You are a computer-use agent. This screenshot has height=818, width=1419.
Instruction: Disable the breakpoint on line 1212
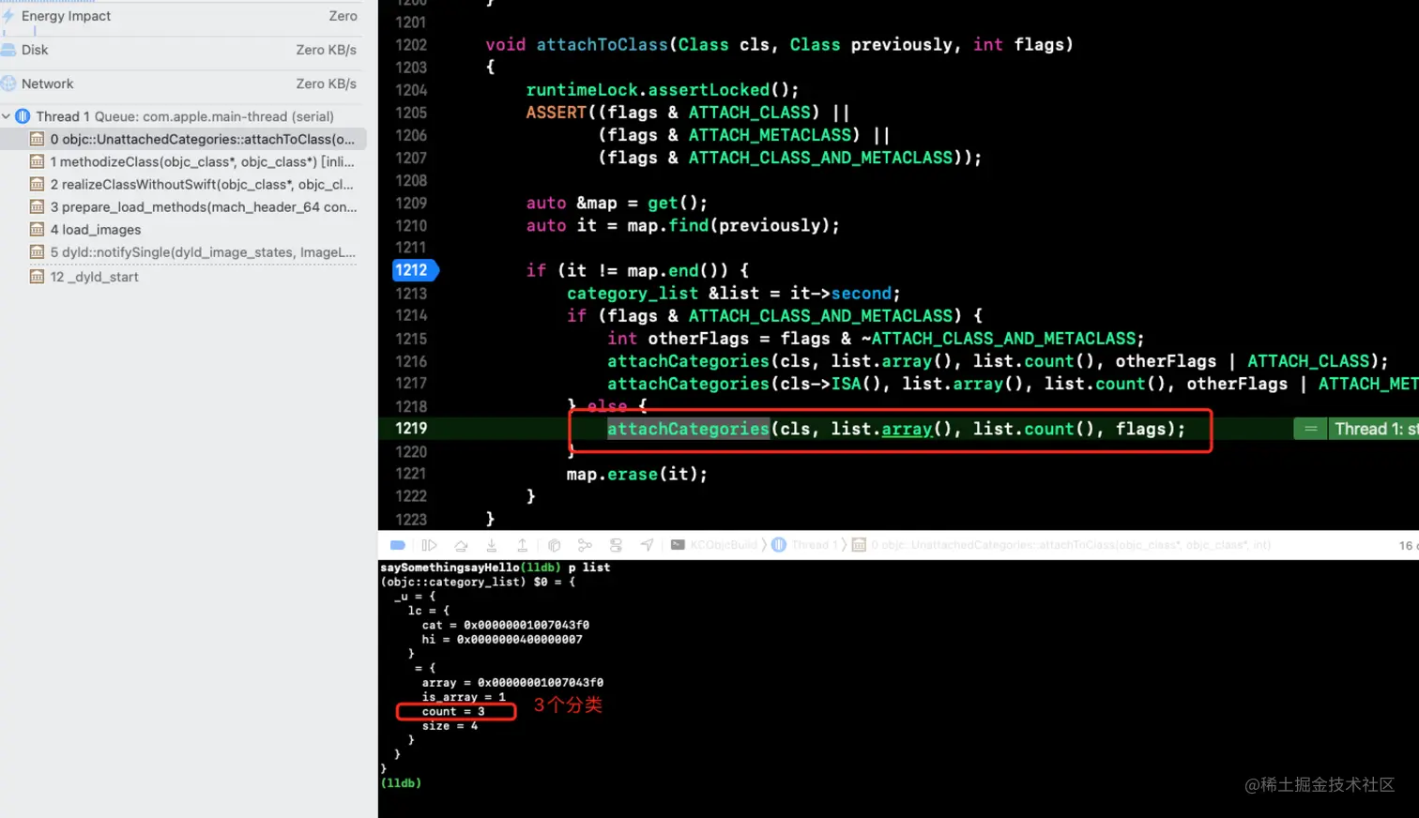[414, 270]
